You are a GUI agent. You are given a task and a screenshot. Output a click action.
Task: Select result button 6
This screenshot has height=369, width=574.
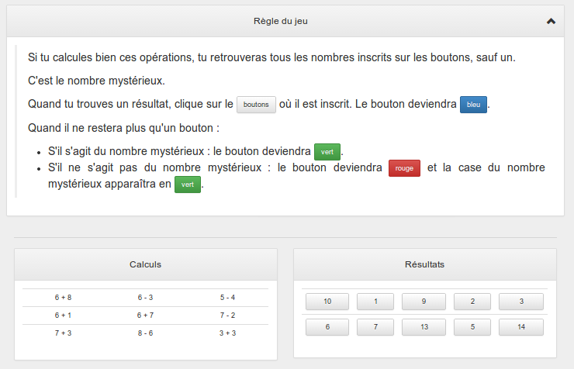click(327, 327)
